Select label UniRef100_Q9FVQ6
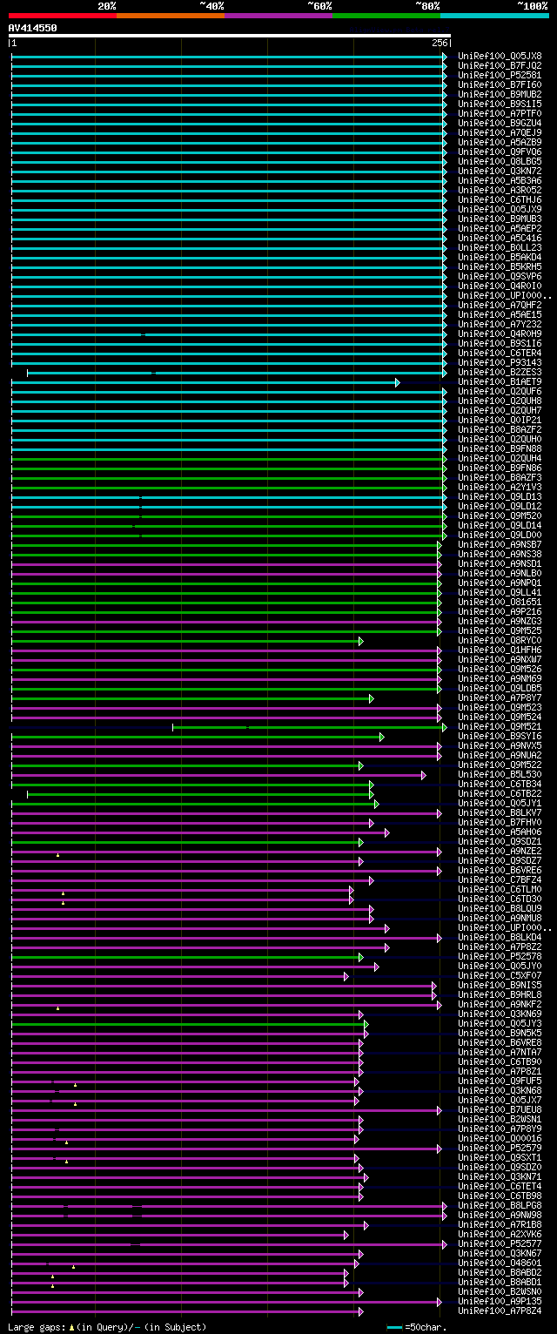The image size is (557, 1334). [x=500, y=152]
